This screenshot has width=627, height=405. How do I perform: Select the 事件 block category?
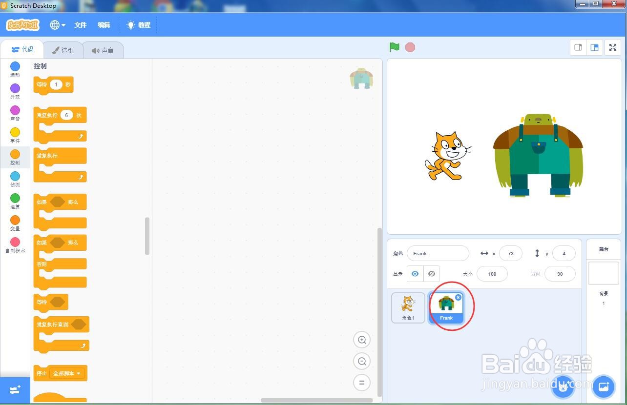[15, 135]
